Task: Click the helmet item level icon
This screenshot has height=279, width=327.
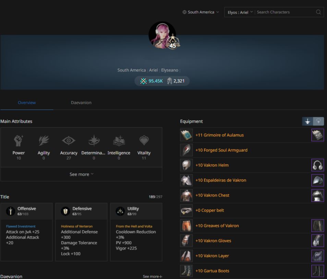Action: pos(170,81)
